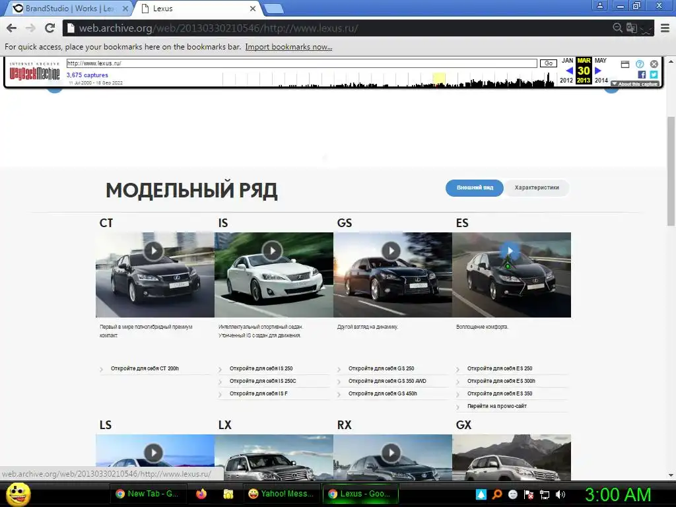This screenshot has width=676, height=507.
Task: Close the Wayback Machine toolbar
Action: point(654,64)
